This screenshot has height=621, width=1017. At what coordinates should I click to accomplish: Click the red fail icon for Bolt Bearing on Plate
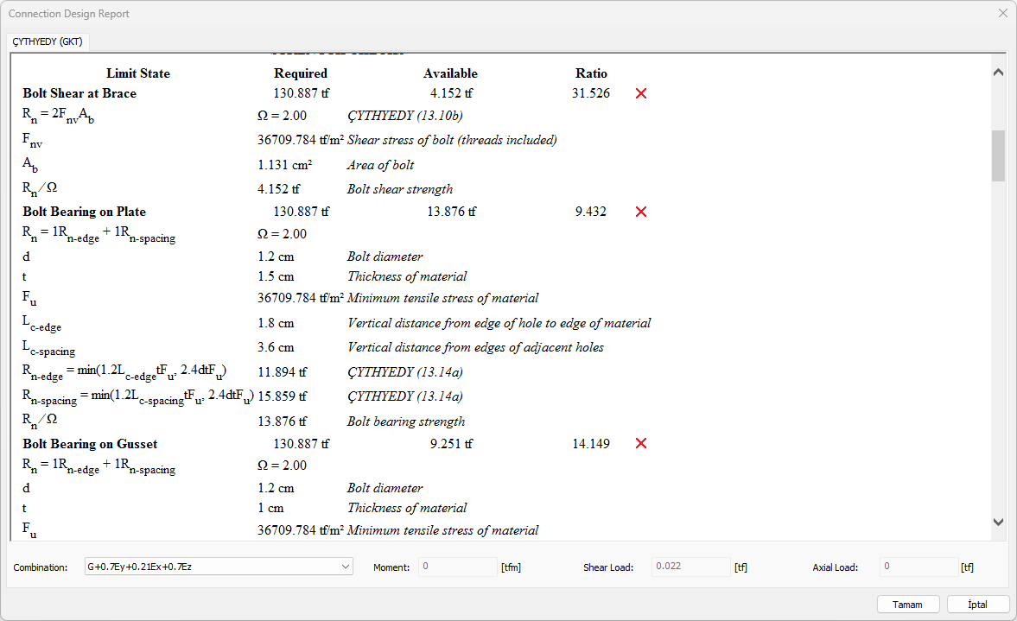pos(640,212)
